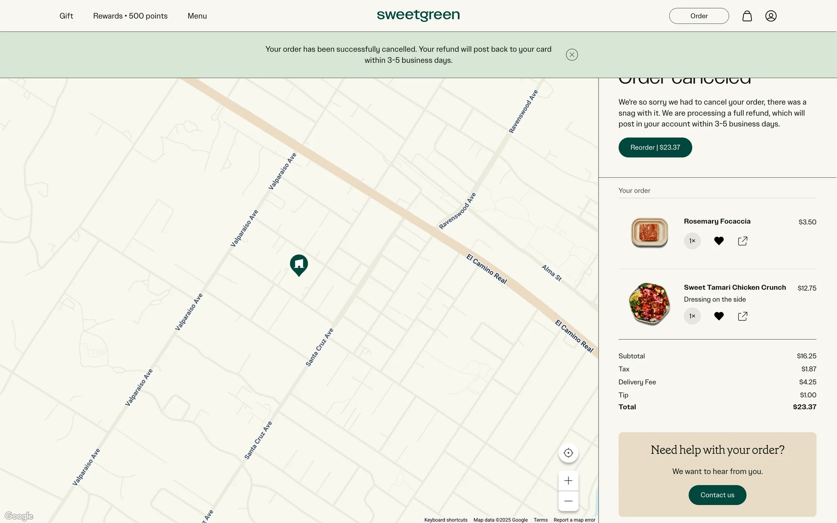Share the Sweet Tamari Chicken Crunch item

(742, 316)
